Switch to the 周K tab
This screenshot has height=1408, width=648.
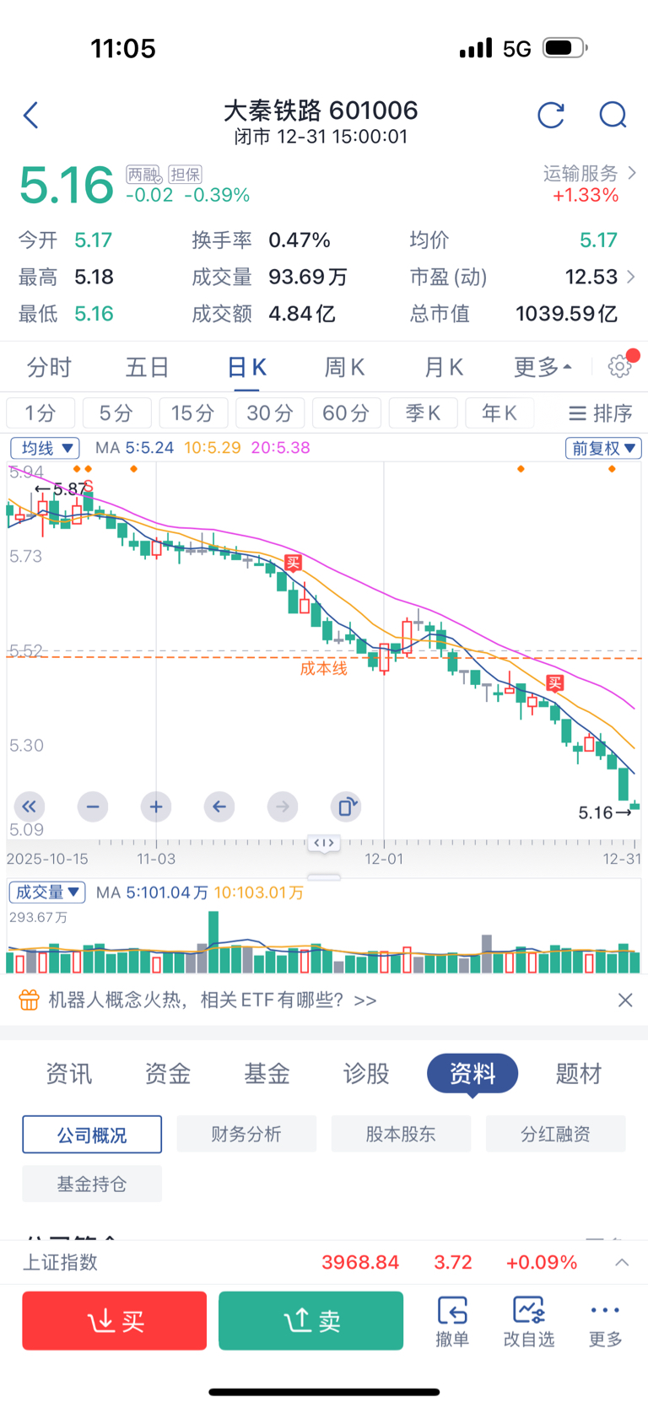(x=344, y=367)
